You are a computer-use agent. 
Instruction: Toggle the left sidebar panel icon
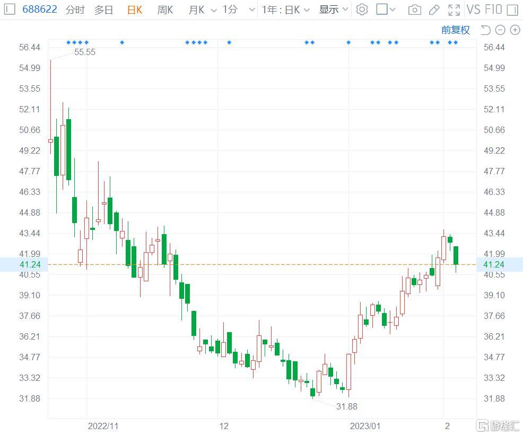10,9
